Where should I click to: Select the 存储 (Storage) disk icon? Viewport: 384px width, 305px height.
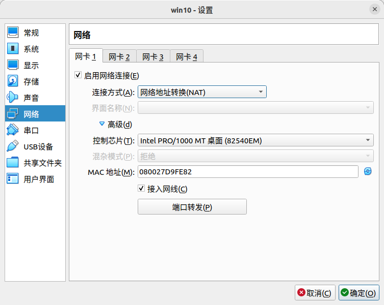coord(13,81)
